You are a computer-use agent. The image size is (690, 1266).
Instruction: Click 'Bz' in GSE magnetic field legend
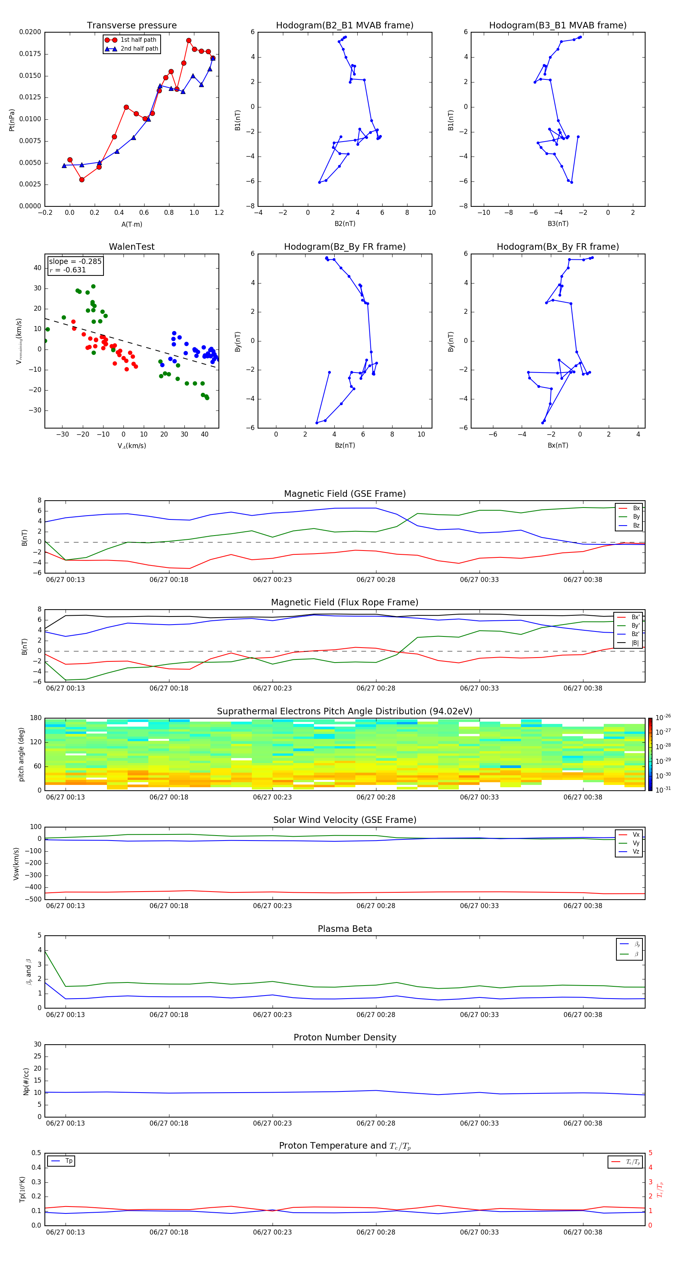pos(629,525)
